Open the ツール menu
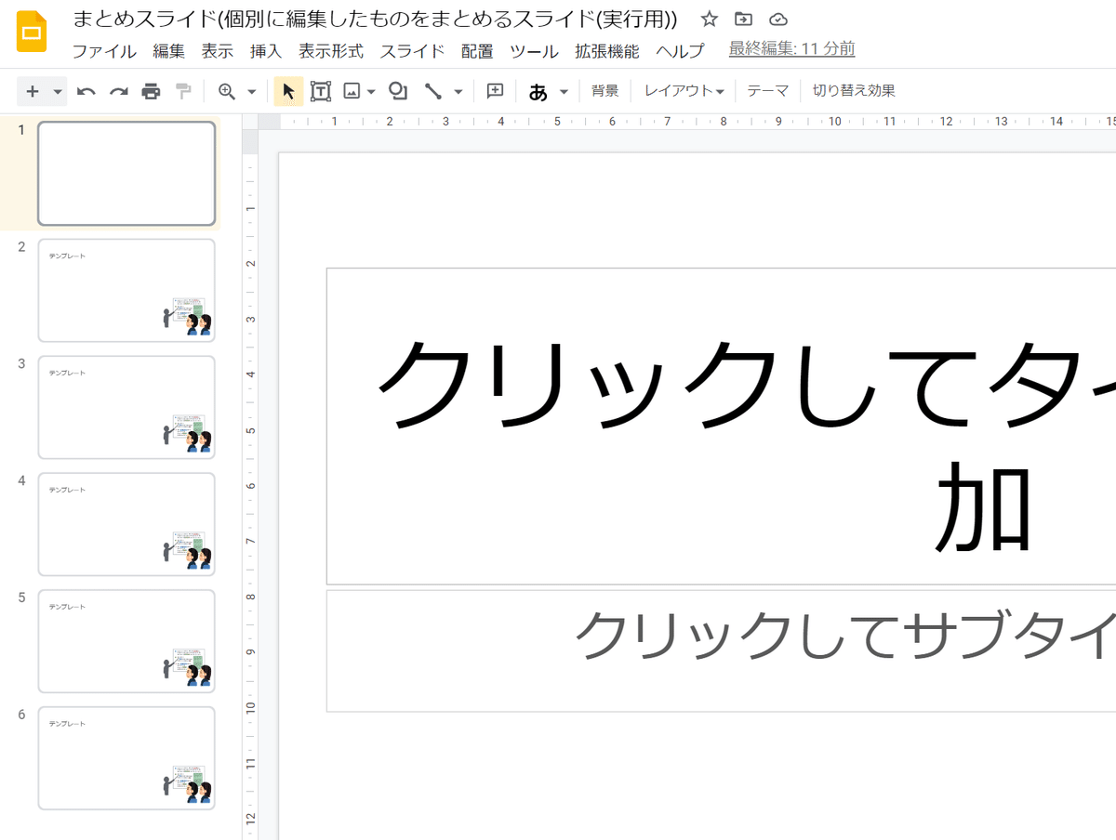Viewport: 1116px width, 840px height. (x=534, y=51)
